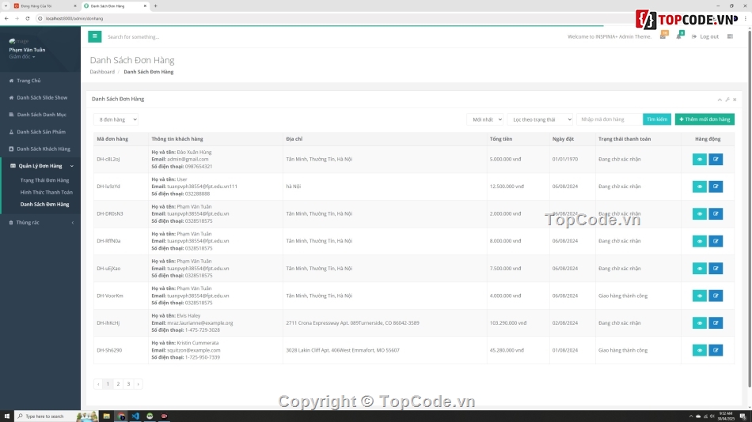Open the 'Mới nhất' sort dropdown
The height and width of the screenshot is (422, 752).
pyautogui.click(x=485, y=119)
